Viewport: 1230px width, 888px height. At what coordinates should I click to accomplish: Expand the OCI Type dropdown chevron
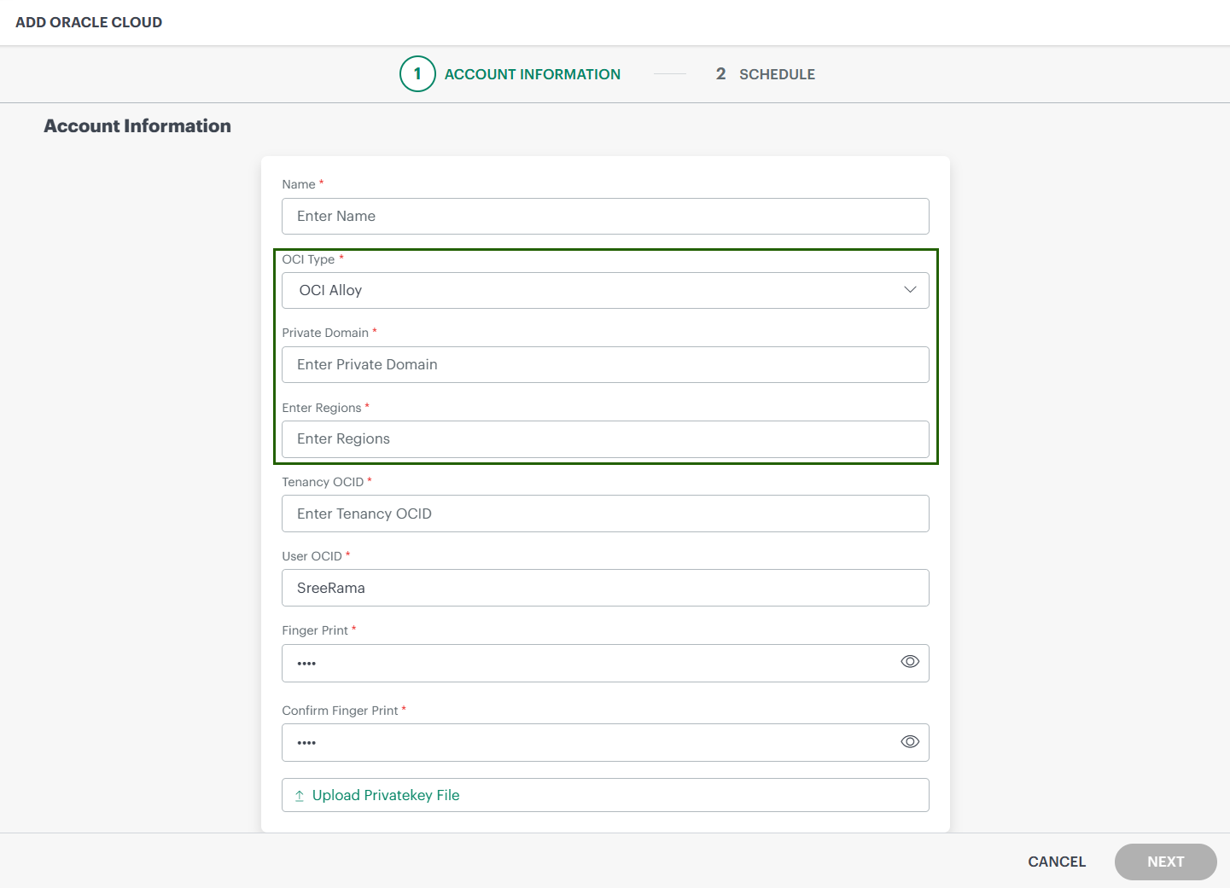[910, 290]
